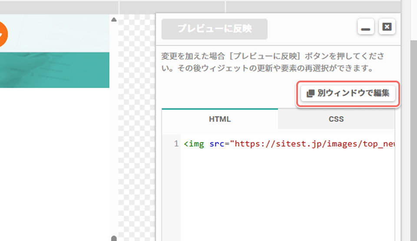Place the cursor on the img tag in the code
The height and width of the screenshot is (241, 417).
pyautogui.click(x=194, y=144)
